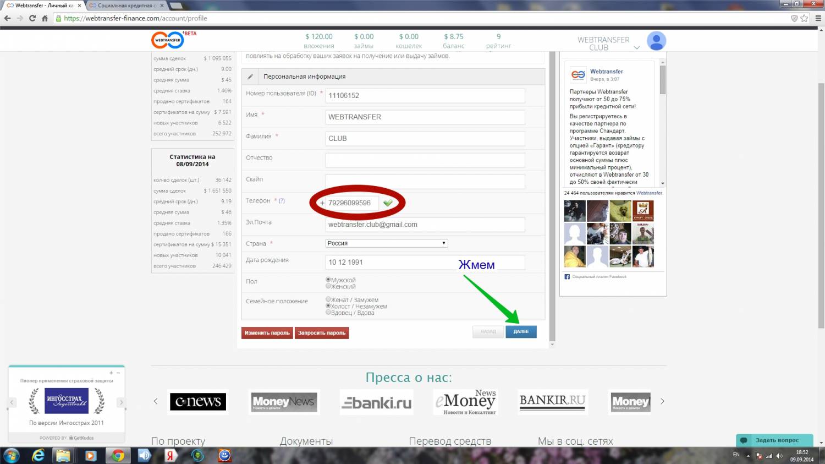The image size is (825, 464).
Task: Select Женат / Замужем marital status
Action: tap(328, 299)
